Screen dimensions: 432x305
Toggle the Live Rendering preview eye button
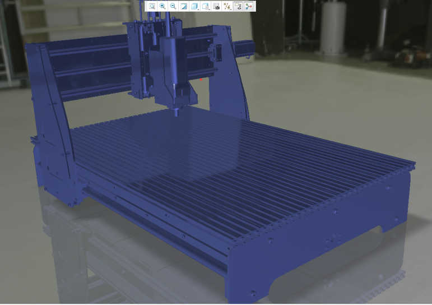click(x=238, y=6)
